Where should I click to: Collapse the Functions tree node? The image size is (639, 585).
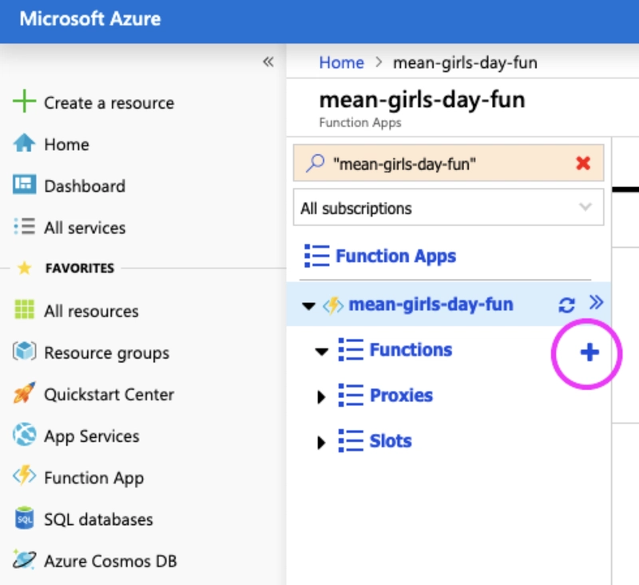point(322,352)
